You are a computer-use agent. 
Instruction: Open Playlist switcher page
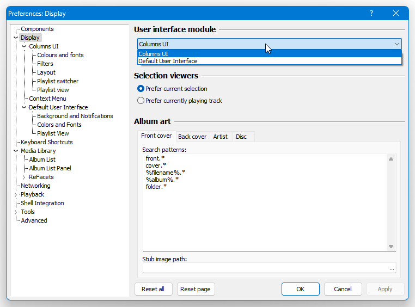point(58,82)
